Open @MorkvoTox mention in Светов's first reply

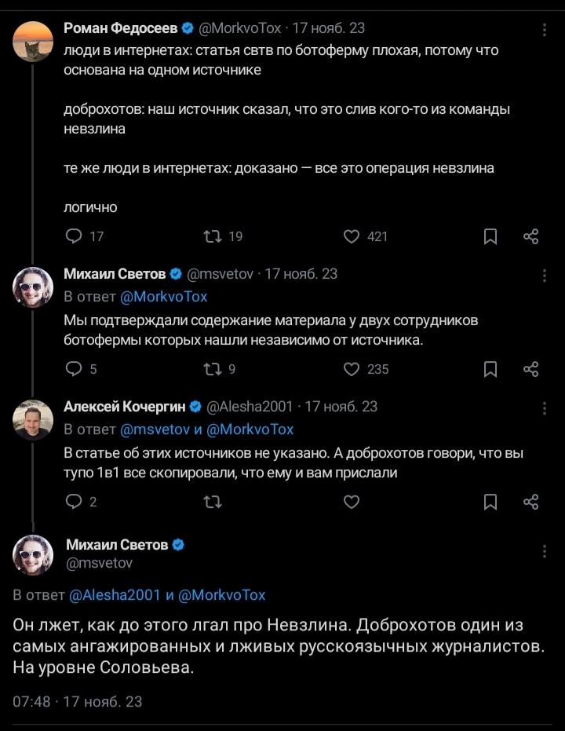point(163,297)
